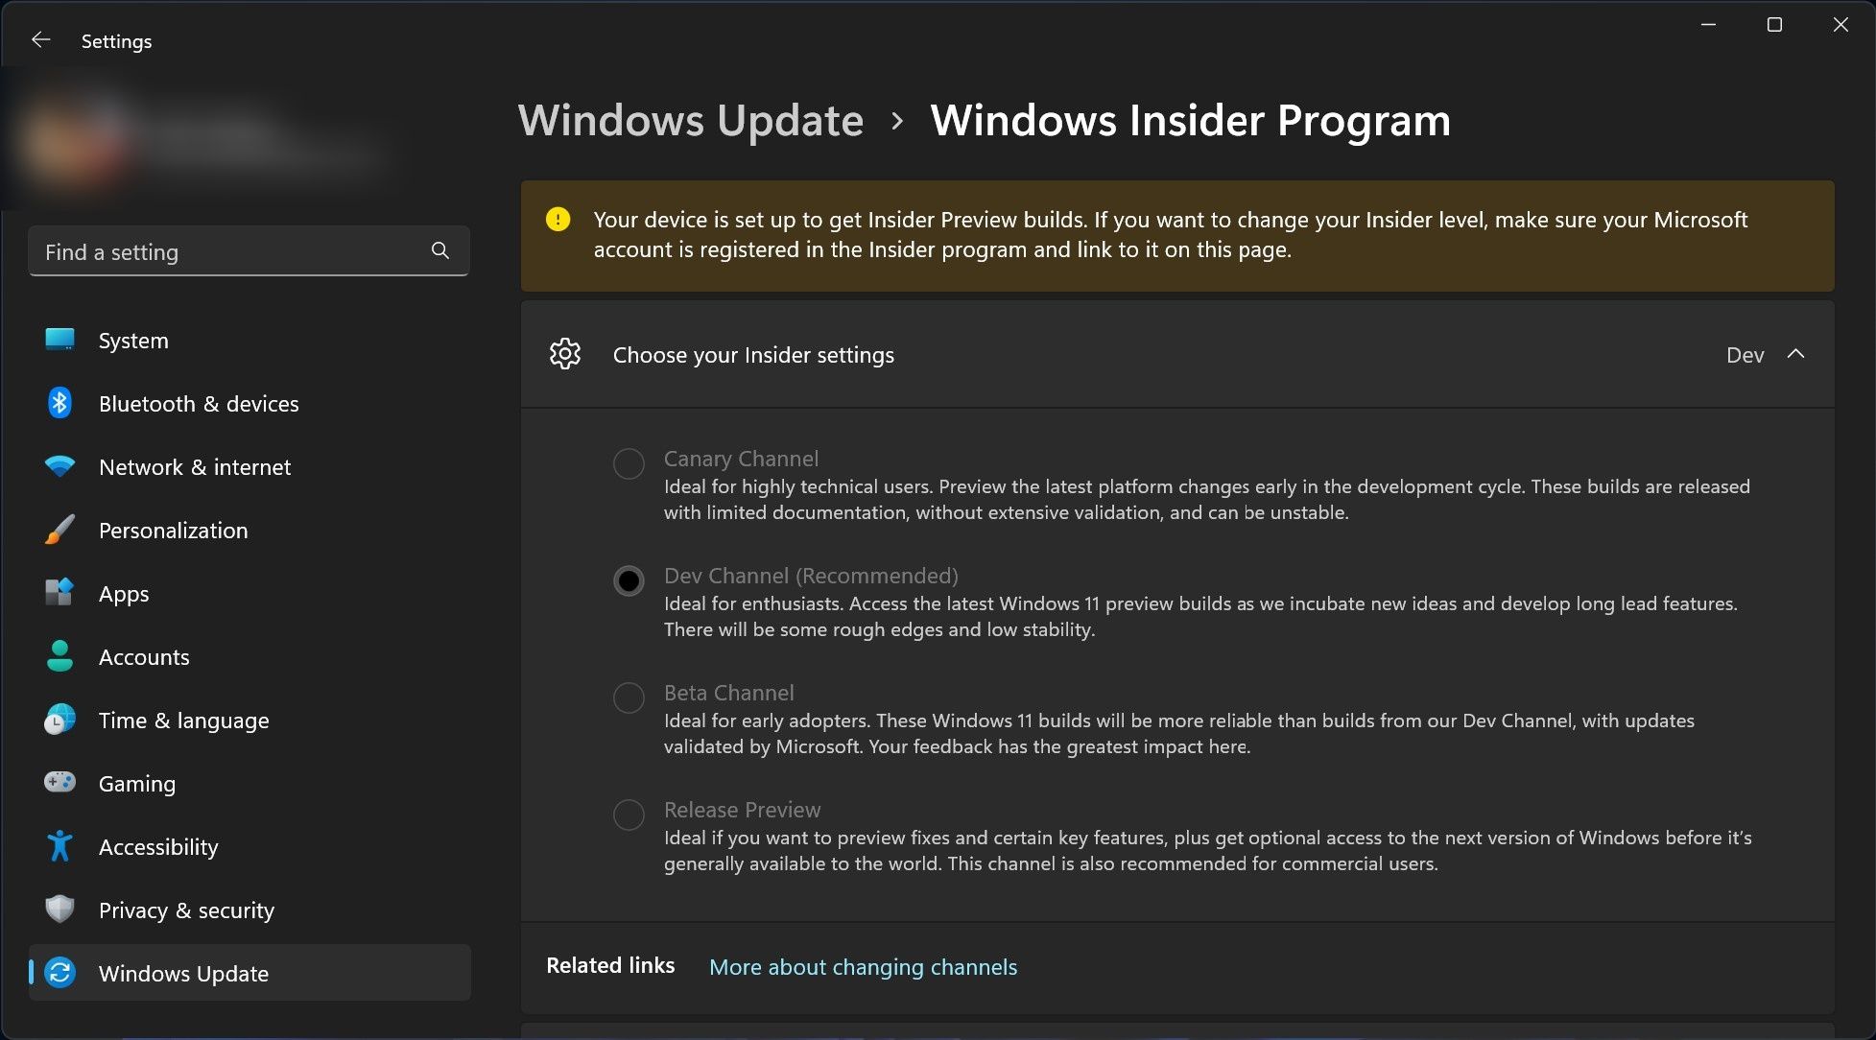Expand the Windows Update sidebar entry

tap(183, 973)
